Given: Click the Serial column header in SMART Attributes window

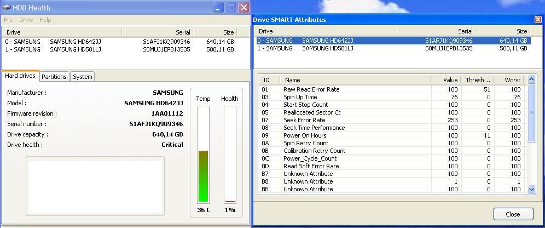Looking at the screenshot, I should tap(436, 31).
